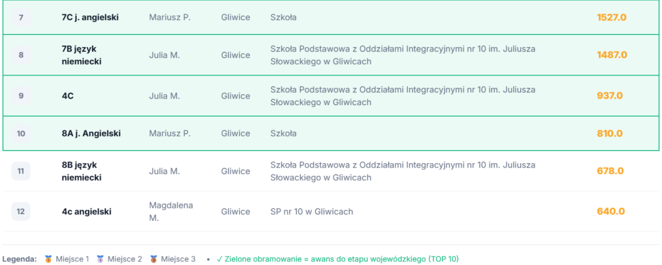Open the 7C j. angielski class entry
Screen dimensions: 662x265
(90, 17)
